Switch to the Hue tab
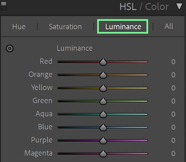This screenshot has width=186, height=162. [19, 27]
